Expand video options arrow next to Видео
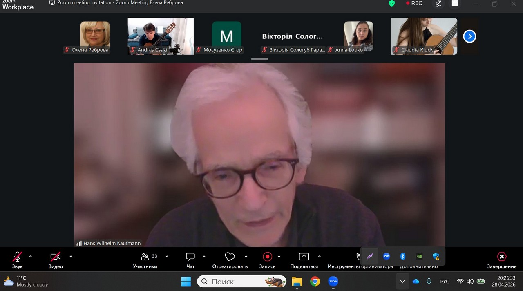This screenshot has width=523, height=291. pos(71,257)
